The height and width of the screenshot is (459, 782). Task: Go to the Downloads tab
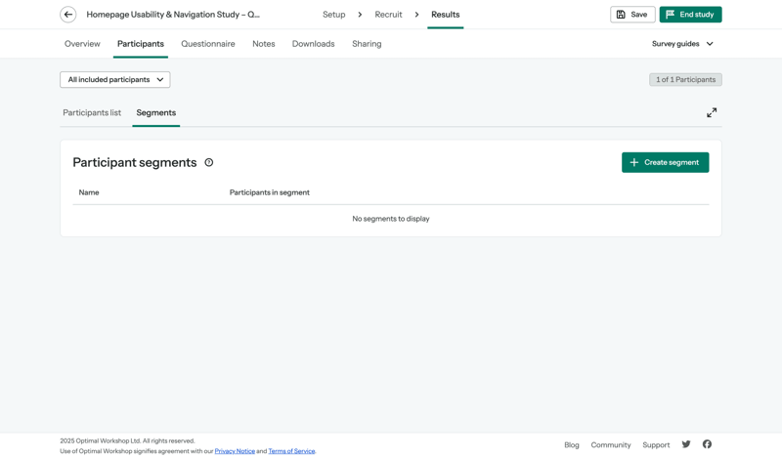[x=313, y=44]
